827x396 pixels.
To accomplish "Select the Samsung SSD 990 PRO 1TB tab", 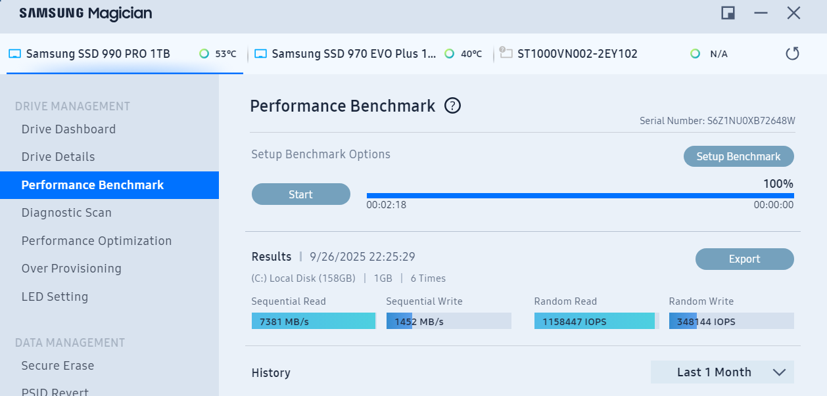I will [x=125, y=54].
